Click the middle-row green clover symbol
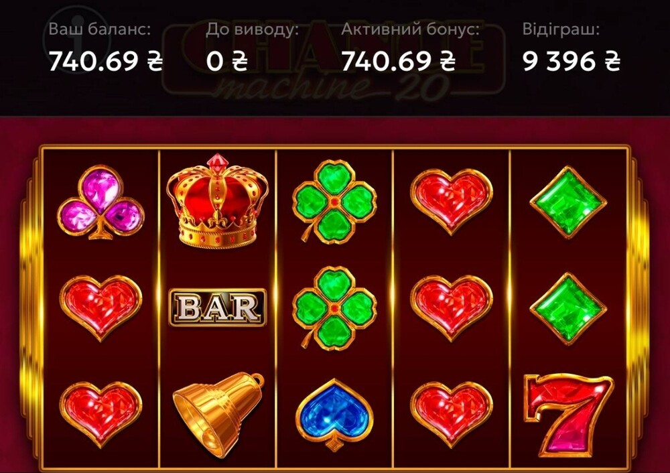 (x=334, y=308)
